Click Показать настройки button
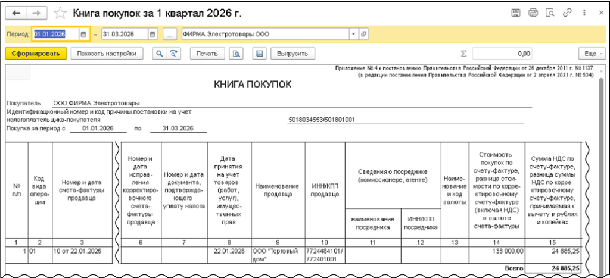 coord(107,54)
